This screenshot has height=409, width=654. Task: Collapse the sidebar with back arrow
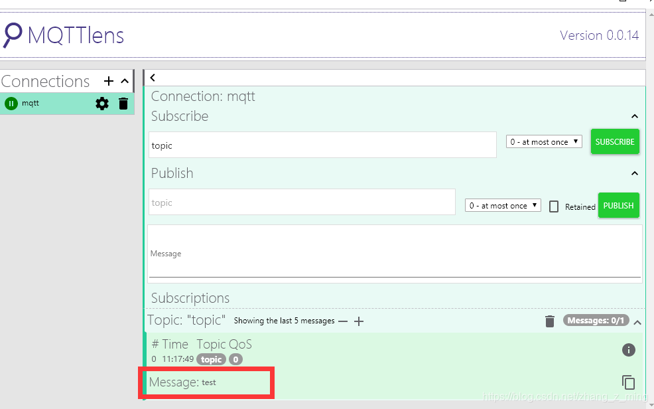tap(153, 78)
